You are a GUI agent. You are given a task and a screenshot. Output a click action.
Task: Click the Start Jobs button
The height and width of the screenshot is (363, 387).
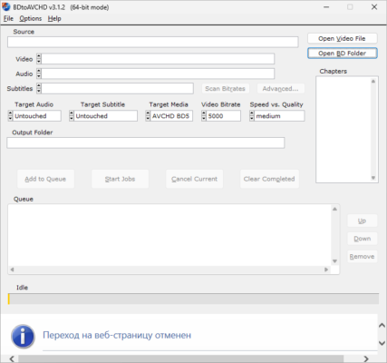pos(120,179)
